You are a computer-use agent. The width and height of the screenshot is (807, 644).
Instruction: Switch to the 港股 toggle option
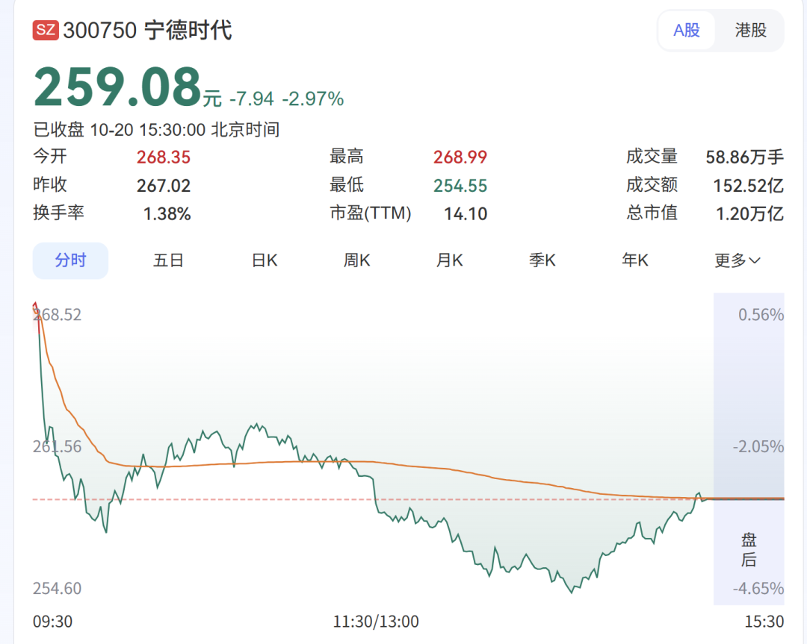750,31
